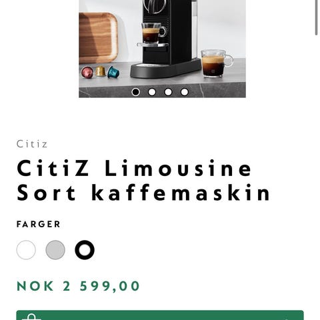Click the shopping bag icon on the green button

(x=31, y=317)
